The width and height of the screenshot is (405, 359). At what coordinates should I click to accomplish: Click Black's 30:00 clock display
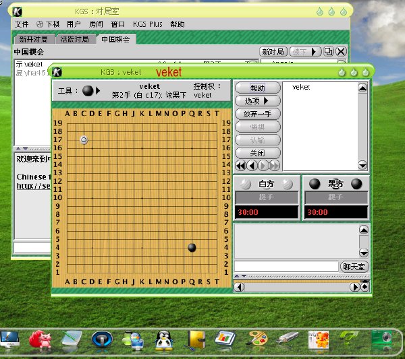[x=336, y=212]
